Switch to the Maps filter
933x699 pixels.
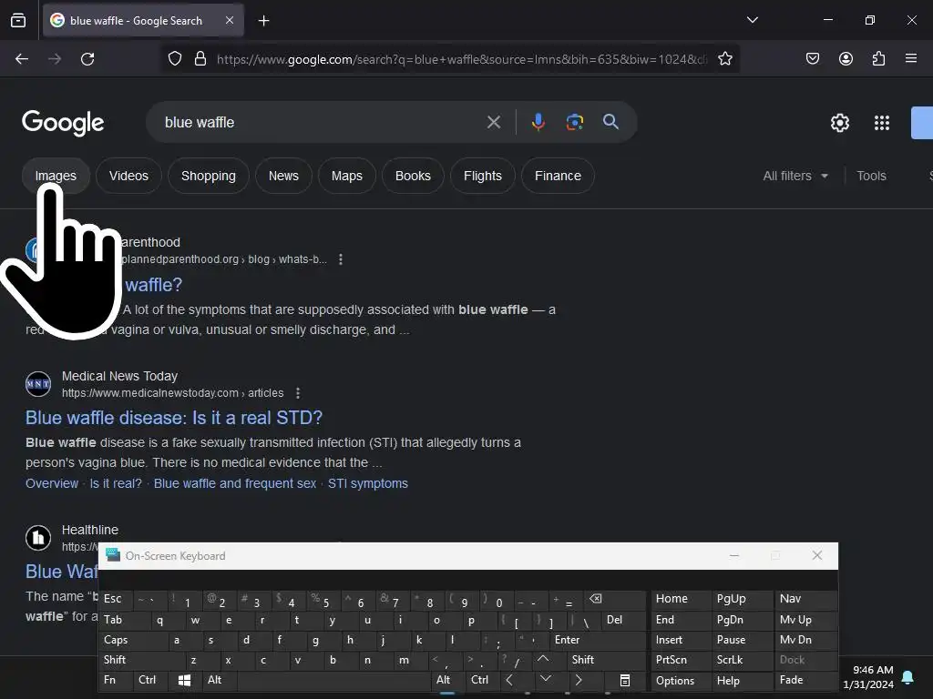click(x=347, y=176)
